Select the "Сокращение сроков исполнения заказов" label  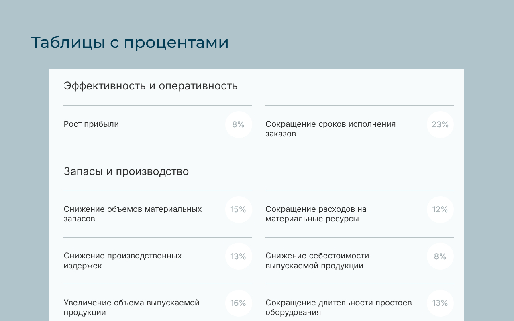click(x=330, y=129)
